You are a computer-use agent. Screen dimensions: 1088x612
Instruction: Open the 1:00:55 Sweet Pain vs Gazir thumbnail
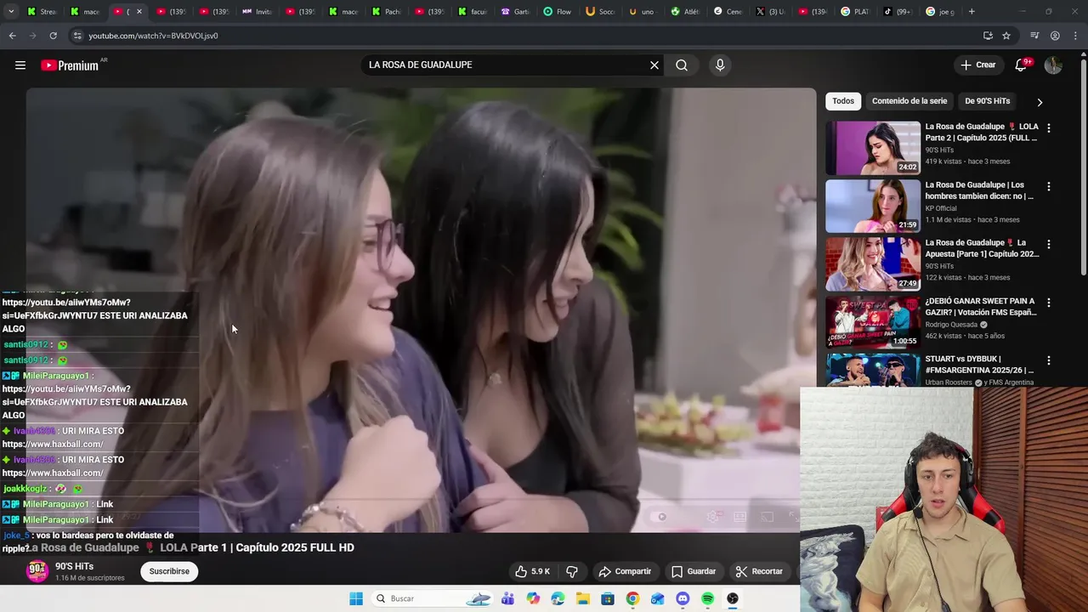coord(873,321)
